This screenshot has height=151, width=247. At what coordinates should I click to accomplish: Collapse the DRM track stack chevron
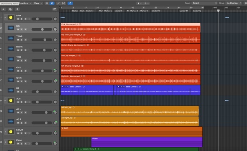click(5, 17)
